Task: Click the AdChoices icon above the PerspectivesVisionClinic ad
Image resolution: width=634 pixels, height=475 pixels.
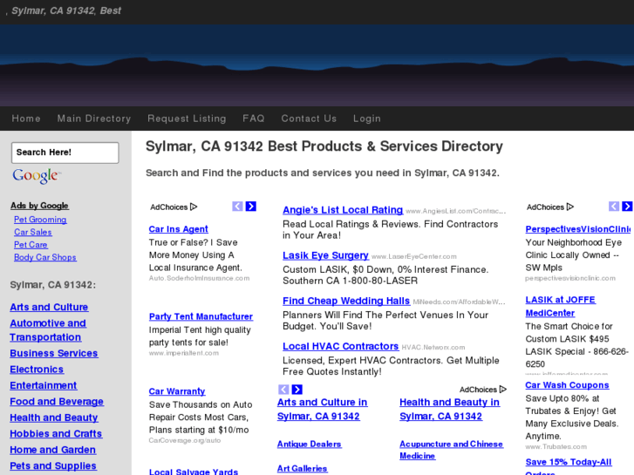Action: click(570, 207)
